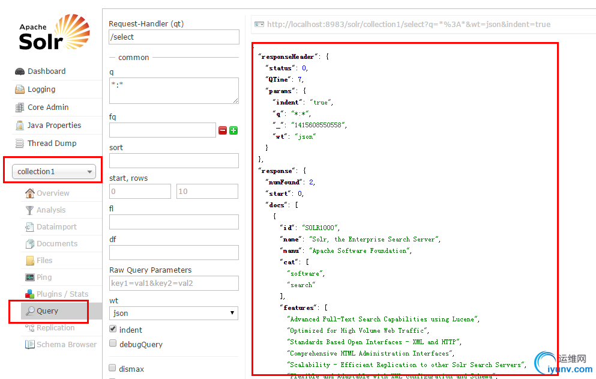
Task: Focus the df default field input
Action: 174,253
